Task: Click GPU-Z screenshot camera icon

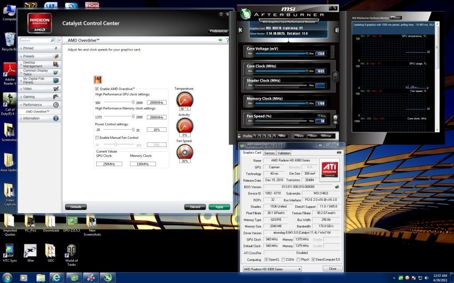Action: (339, 153)
